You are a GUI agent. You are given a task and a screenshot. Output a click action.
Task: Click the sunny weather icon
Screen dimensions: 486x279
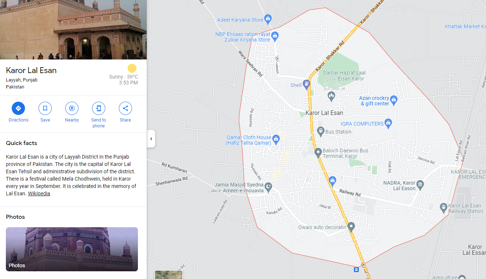[132, 68]
